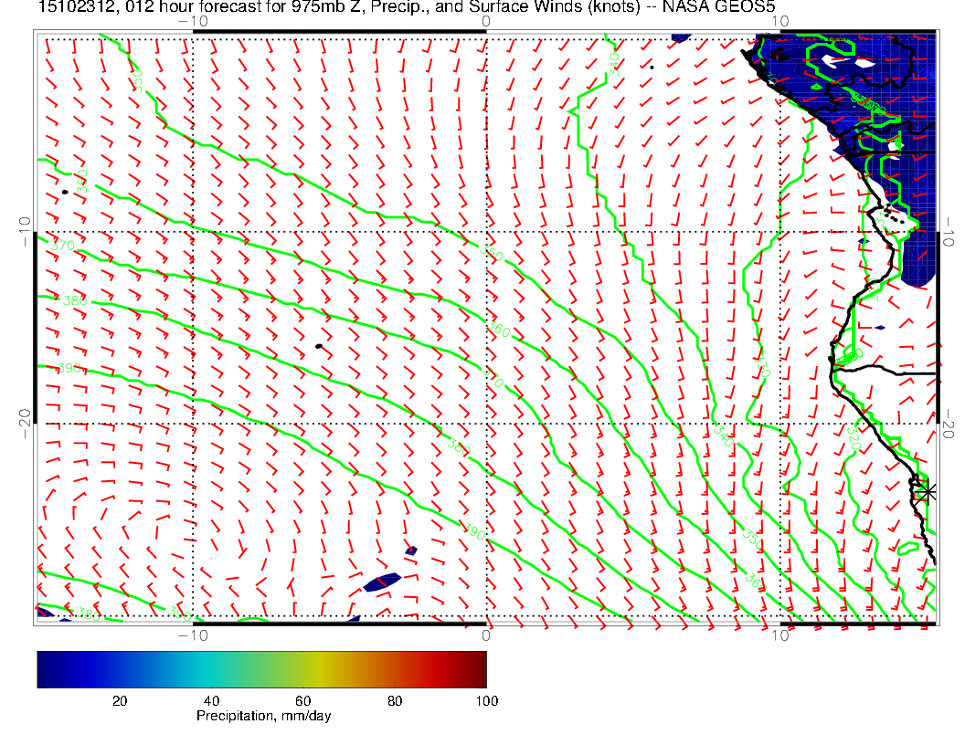The image size is (965, 745).
Task: Click the small black island dot near the left edge
Action: click(66, 192)
